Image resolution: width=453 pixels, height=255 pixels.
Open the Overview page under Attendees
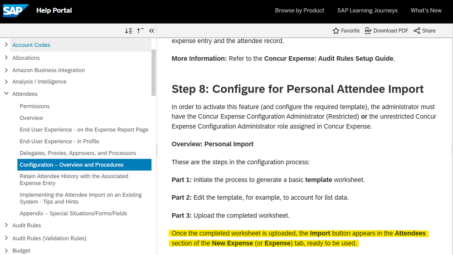coord(31,118)
